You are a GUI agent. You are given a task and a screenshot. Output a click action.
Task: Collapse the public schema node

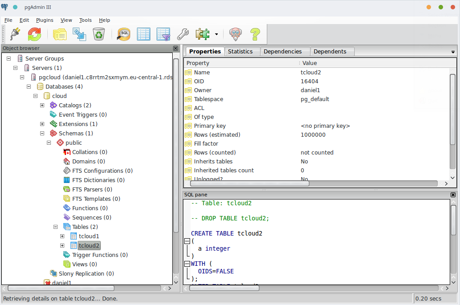49,143
